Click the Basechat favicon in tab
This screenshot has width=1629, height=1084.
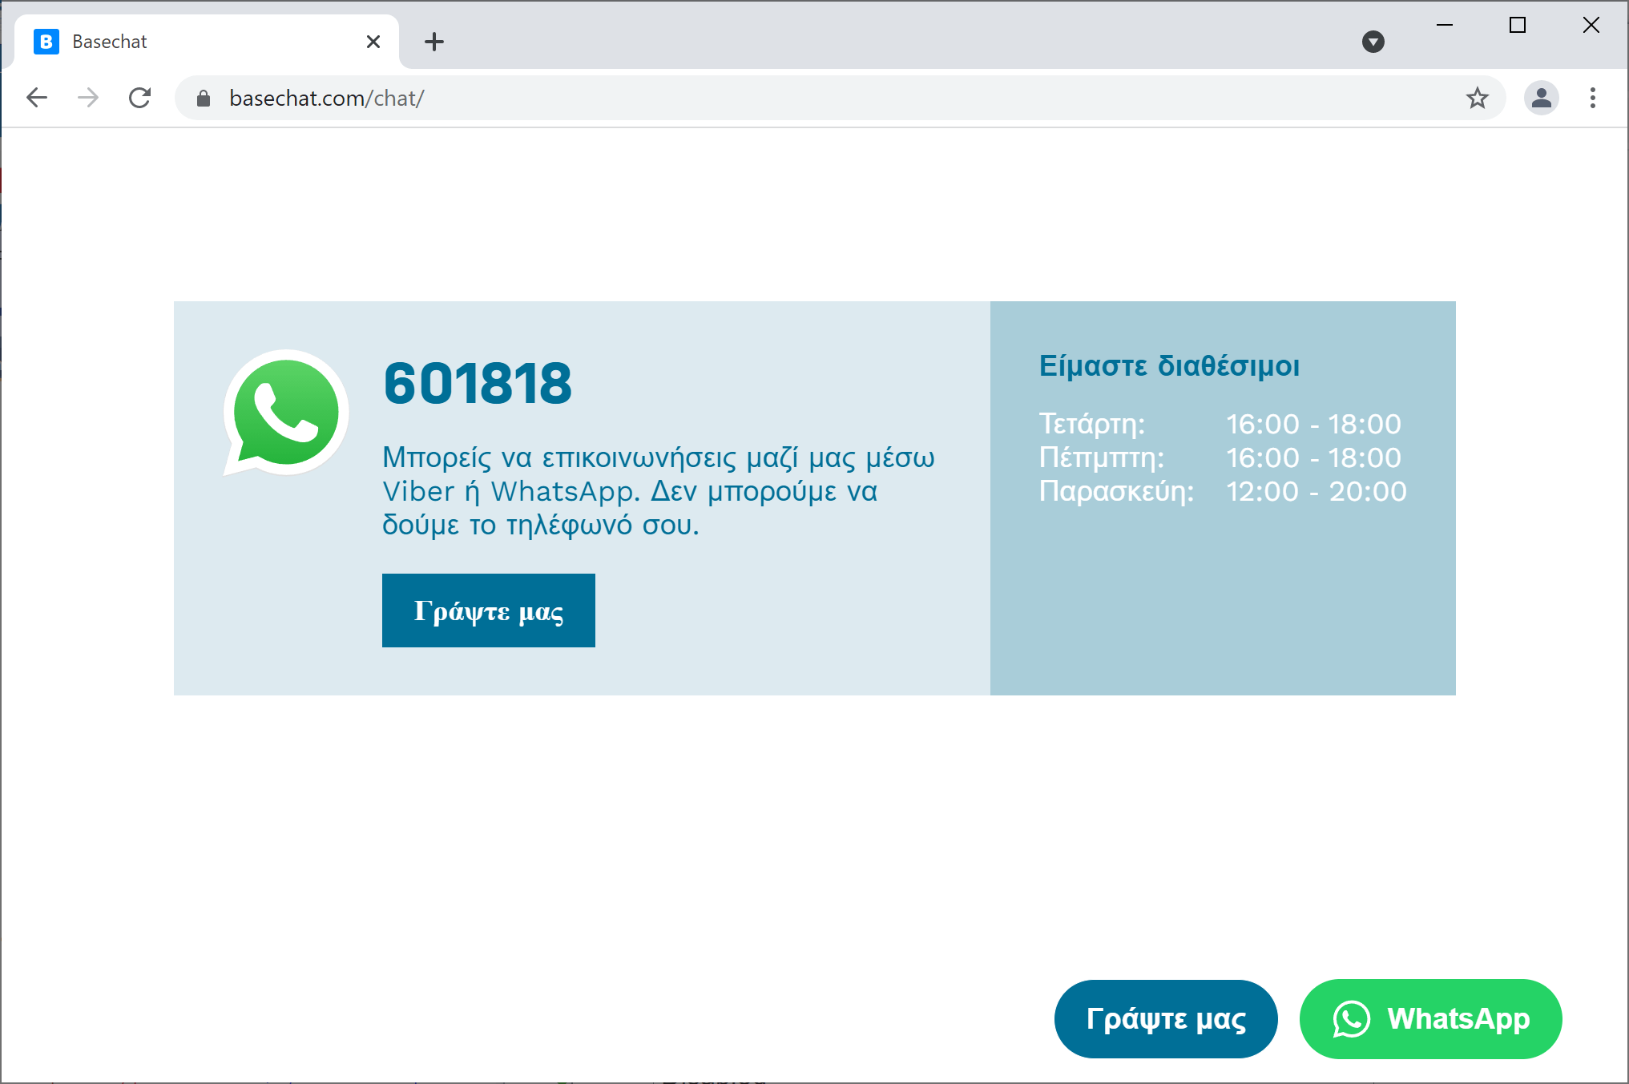tap(46, 42)
